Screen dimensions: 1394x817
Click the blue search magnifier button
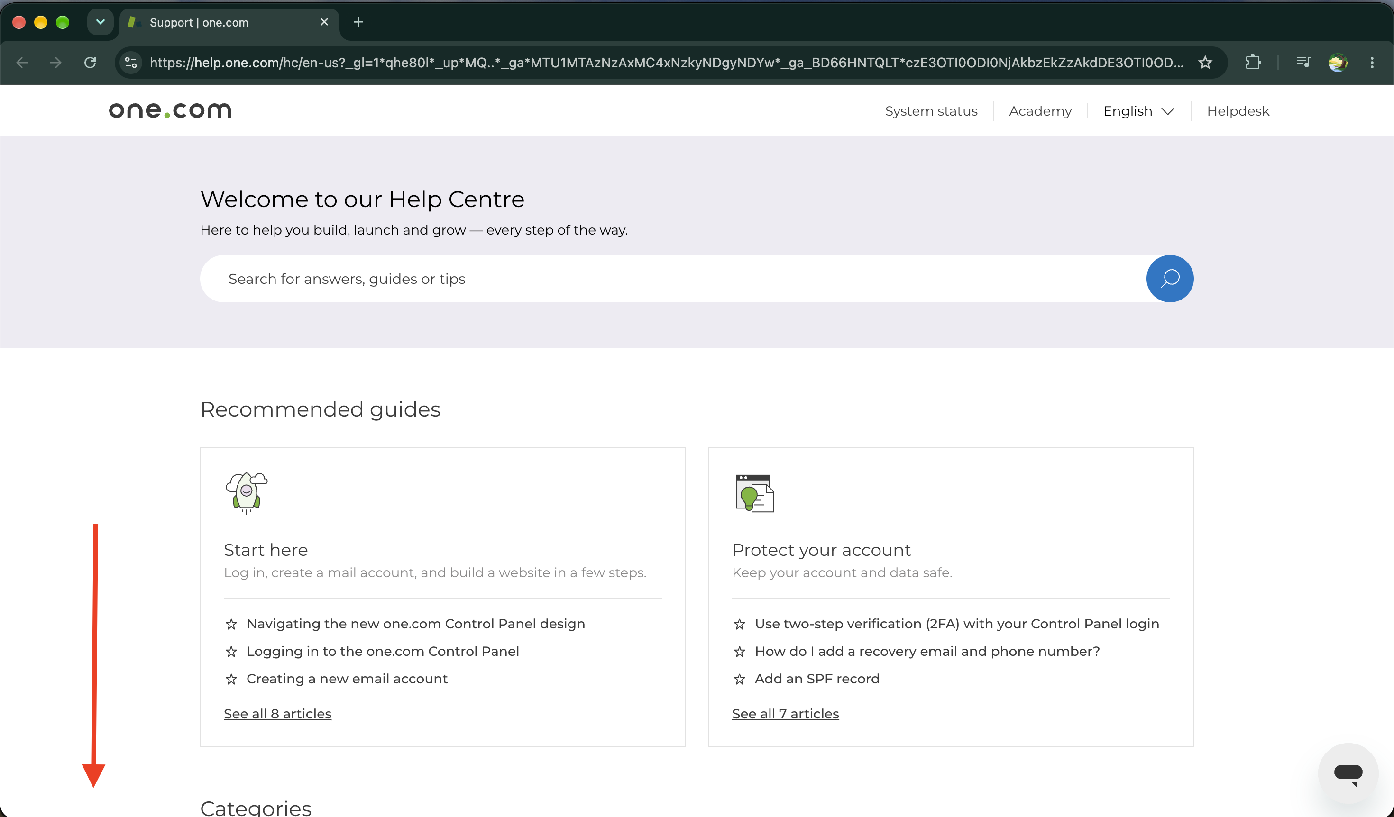coord(1169,279)
